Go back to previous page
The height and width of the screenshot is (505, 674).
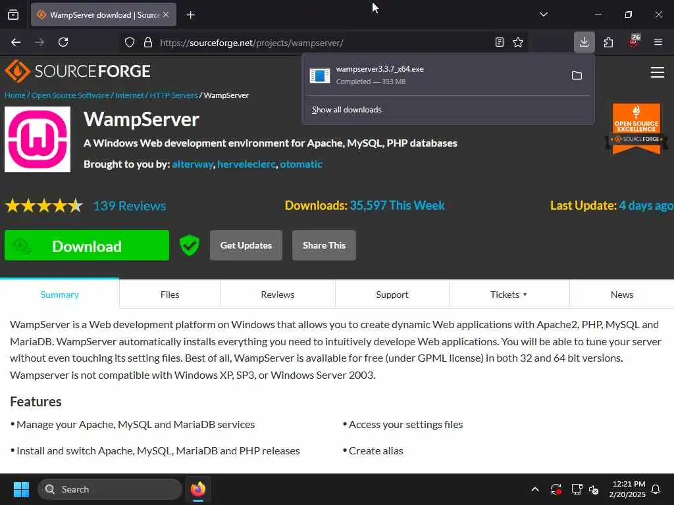pos(16,42)
